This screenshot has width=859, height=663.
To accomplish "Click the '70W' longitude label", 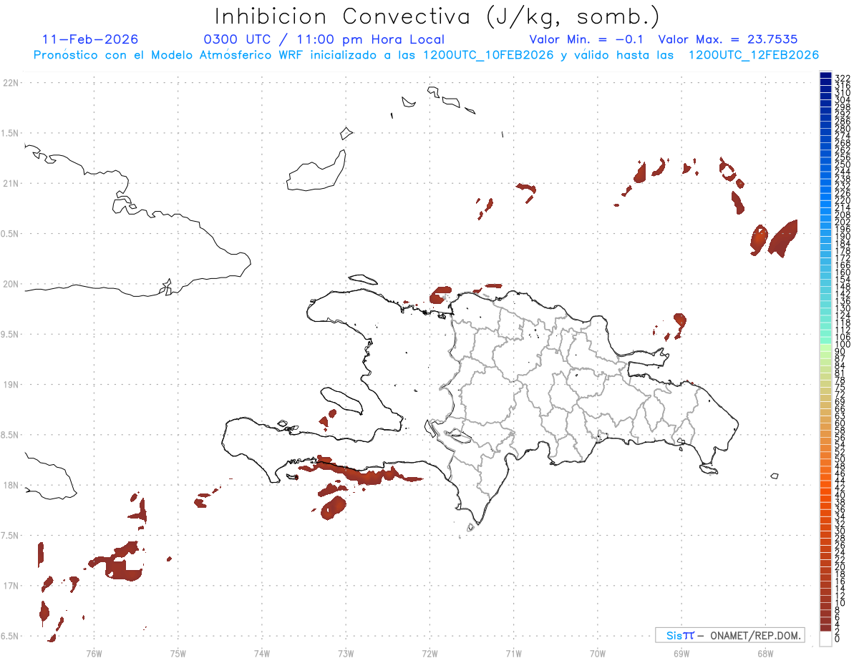I will pos(598,654).
